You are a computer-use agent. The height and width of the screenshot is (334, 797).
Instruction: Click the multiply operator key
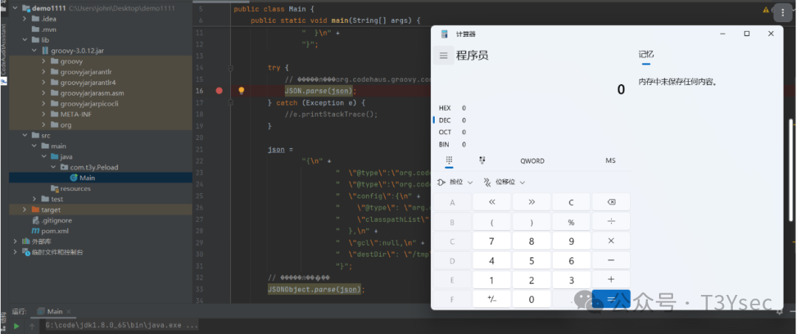click(611, 241)
